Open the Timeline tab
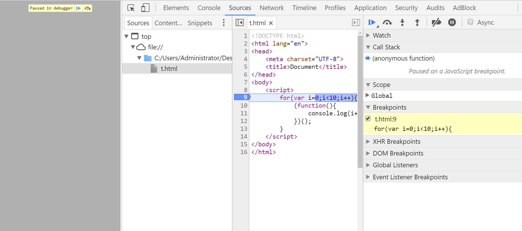Image resolution: width=522 pixels, height=231 pixels. pos(304,8)
